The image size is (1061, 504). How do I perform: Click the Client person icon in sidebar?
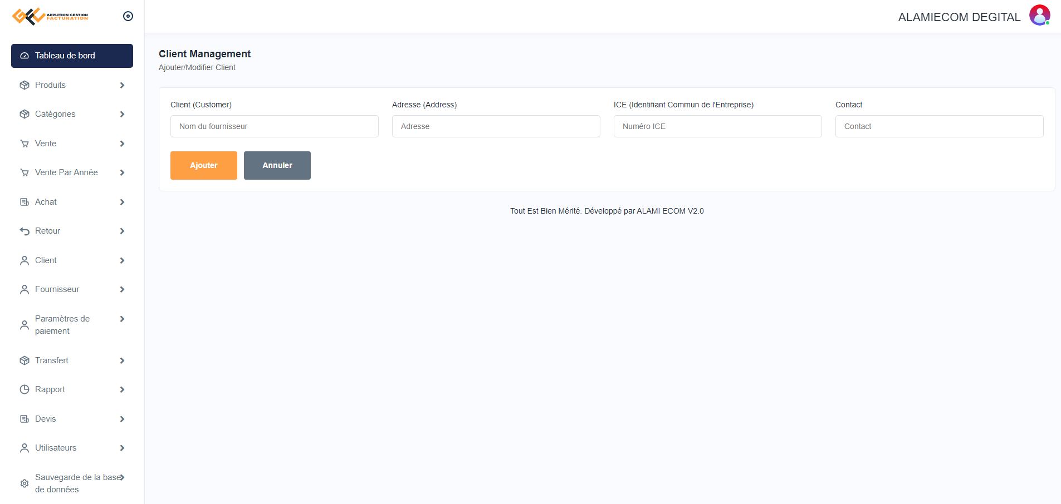25,260
